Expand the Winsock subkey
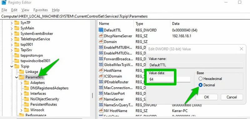 [22, 110]
